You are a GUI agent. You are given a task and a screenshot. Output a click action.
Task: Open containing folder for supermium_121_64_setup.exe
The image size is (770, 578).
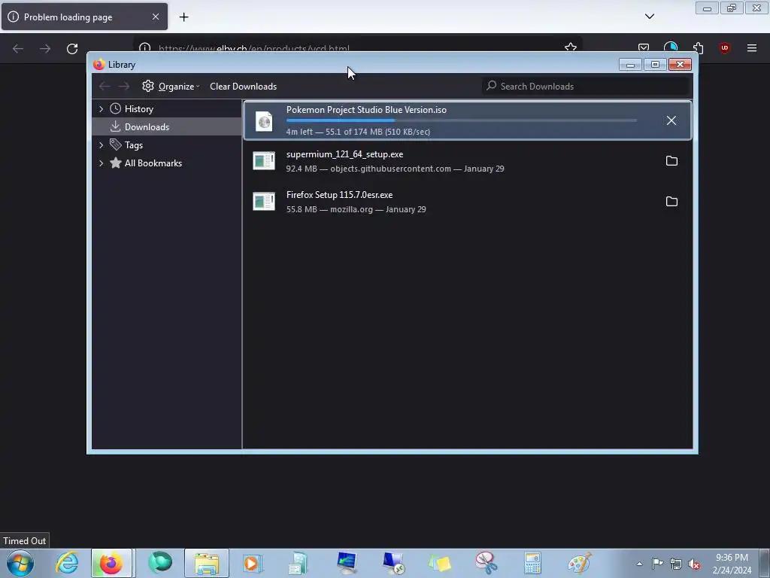[x=671, y=161]
